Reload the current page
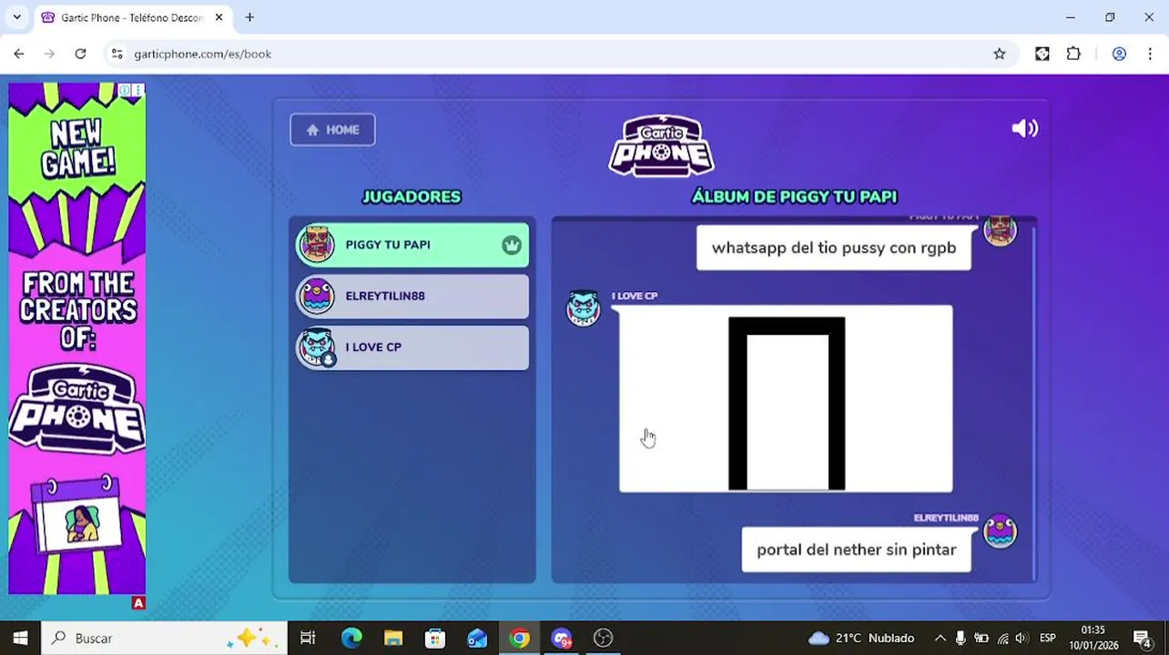 tap(80, 54)
